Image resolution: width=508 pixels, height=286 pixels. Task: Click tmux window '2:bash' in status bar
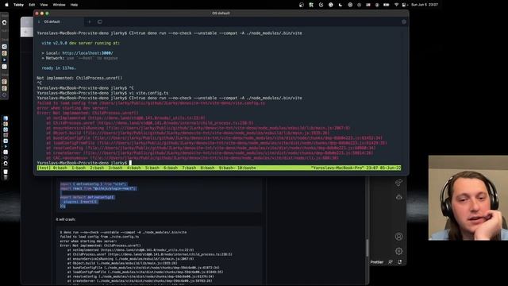point(97,168)
